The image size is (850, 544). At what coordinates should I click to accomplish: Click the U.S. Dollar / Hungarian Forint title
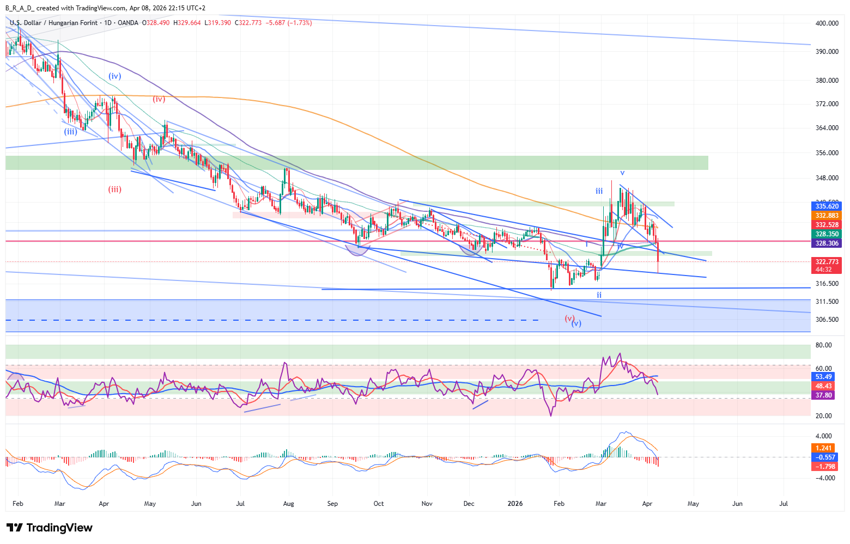pos(53,23)
